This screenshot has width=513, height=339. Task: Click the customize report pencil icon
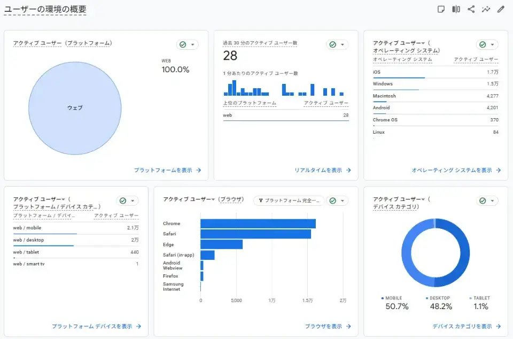click(x=500, y=9)
